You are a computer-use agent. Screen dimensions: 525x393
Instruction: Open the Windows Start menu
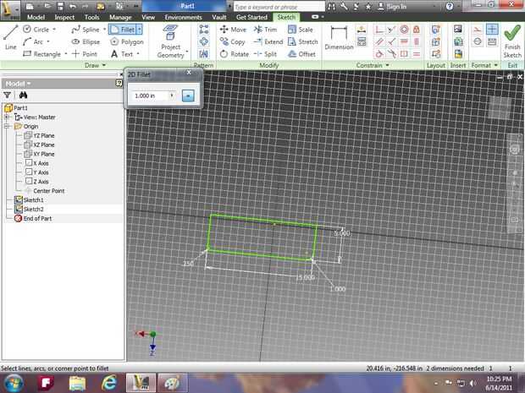click(13, 383)
